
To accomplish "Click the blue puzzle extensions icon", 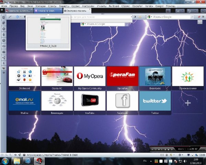I will pos(18,17).
